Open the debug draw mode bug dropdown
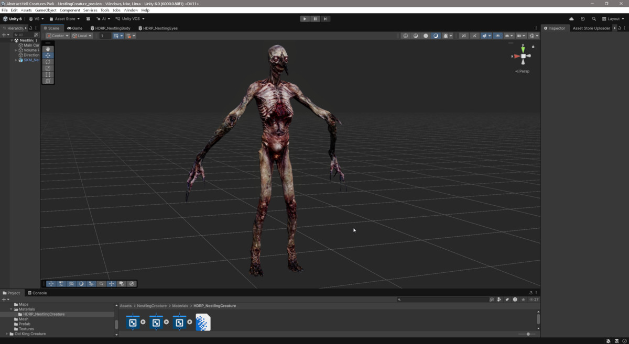Viewport: 629px width, 344px height. [x=448, y=36]
